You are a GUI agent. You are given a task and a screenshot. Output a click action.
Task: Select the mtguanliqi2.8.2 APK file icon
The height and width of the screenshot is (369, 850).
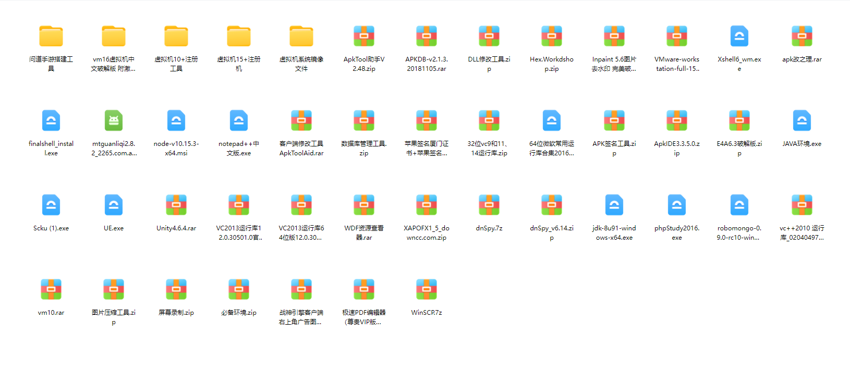coord(114,121)
